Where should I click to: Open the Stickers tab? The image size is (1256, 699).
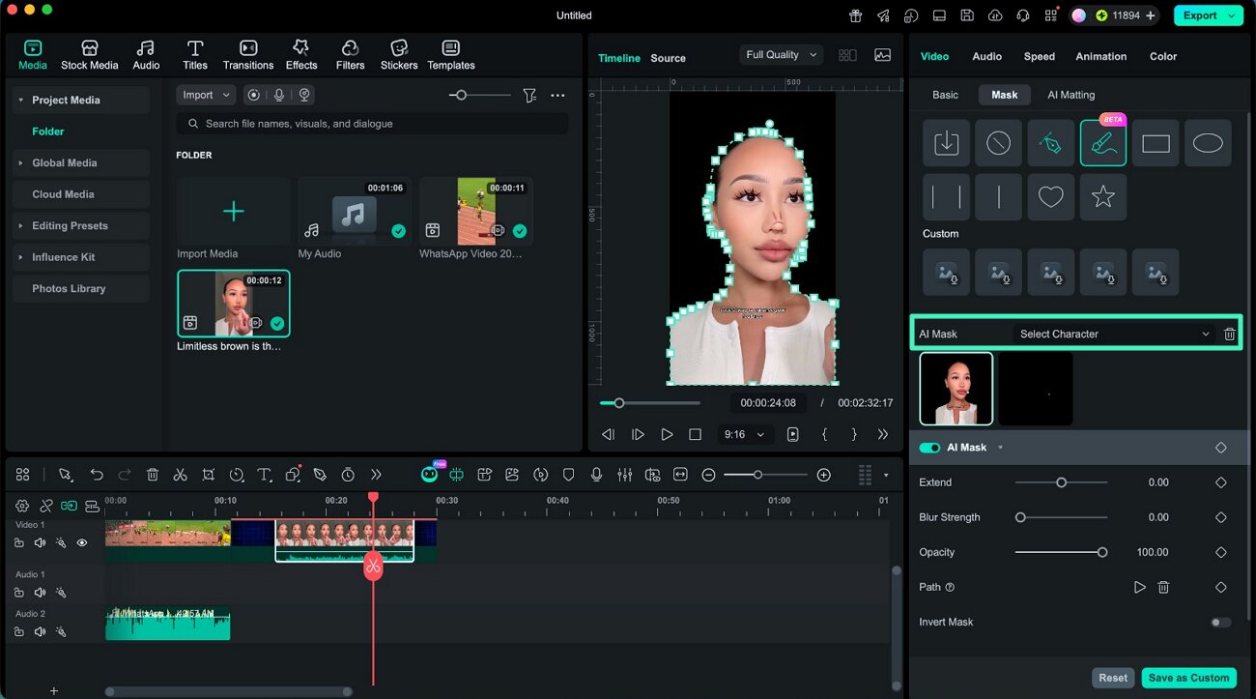point(399,54)
